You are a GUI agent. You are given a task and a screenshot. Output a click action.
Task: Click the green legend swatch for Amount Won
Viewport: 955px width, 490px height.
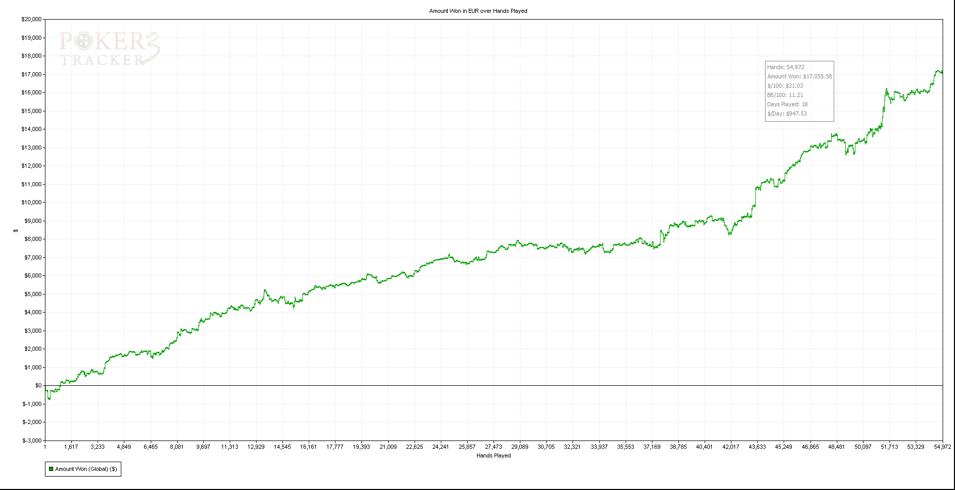pyautogui.click(x=51, y=469)
